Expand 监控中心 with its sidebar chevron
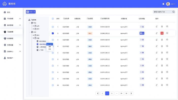Image resolution: width=178 pixels, height=100 pixels. pyautogui.click(x=20, y=51)
